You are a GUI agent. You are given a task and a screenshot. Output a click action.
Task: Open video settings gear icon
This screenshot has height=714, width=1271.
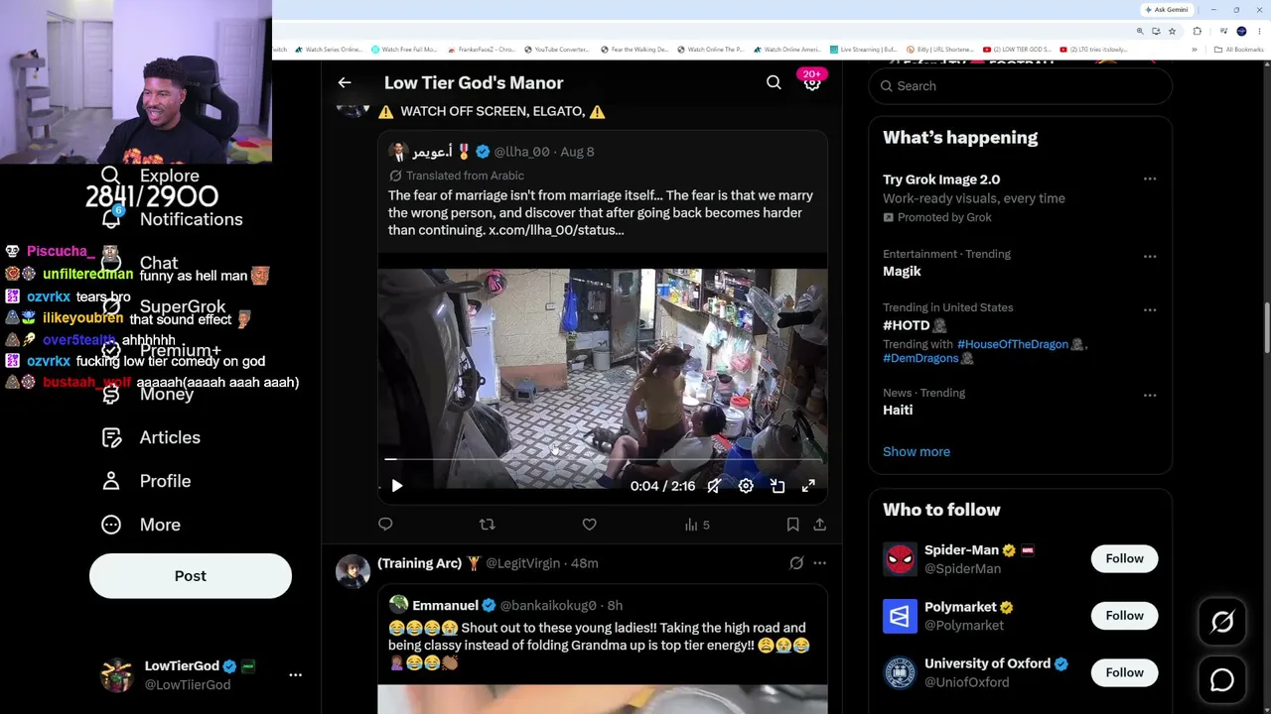[746, 486]
